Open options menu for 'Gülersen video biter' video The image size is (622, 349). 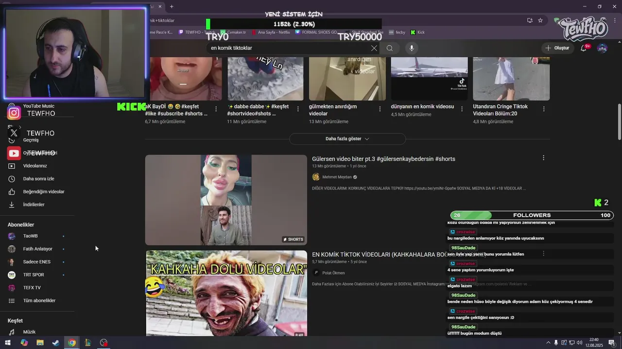[x=543, y=158]
